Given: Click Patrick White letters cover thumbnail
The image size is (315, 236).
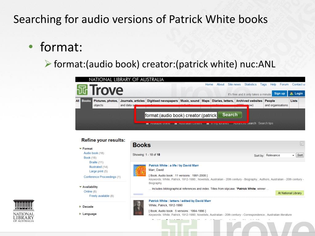Looking at the screenshot, I should coord(139,208).
